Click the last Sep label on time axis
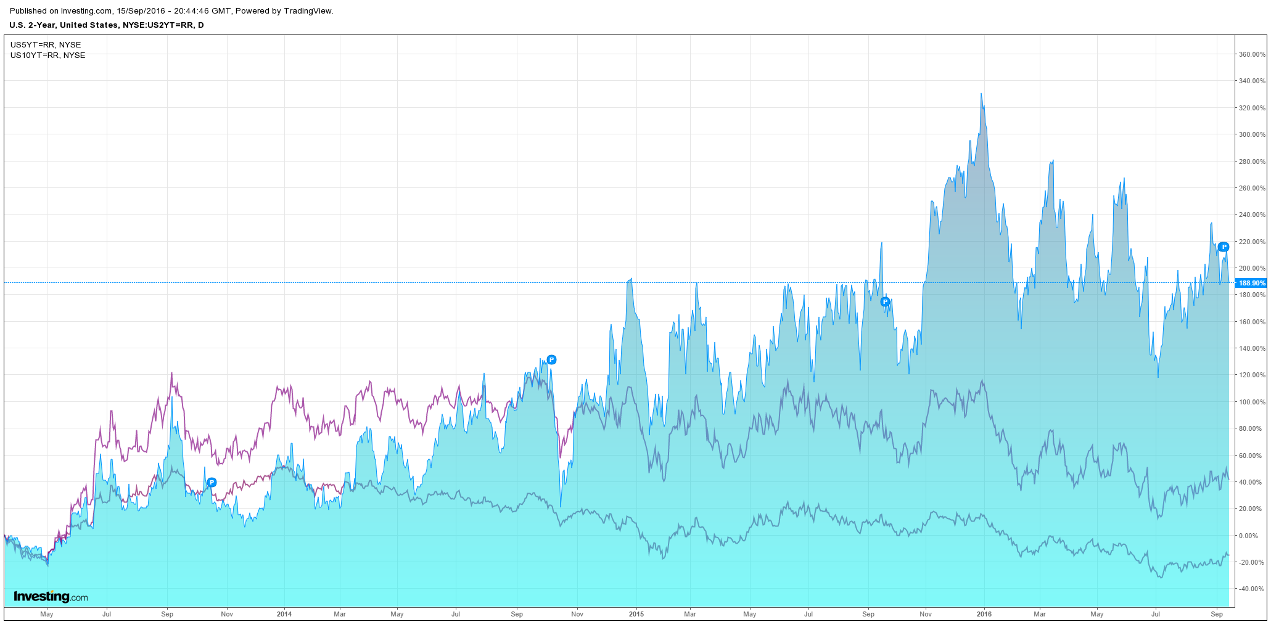 pos(1217,614)
